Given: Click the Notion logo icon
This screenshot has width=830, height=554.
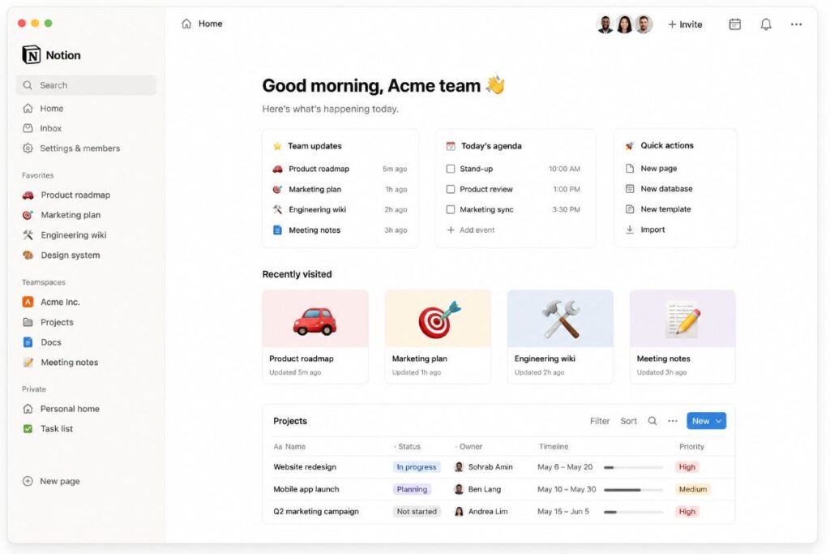Looking at the screenshot, I should click(32, 54).
